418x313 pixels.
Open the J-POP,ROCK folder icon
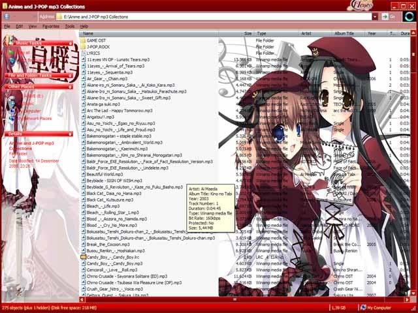click(83, 47)
